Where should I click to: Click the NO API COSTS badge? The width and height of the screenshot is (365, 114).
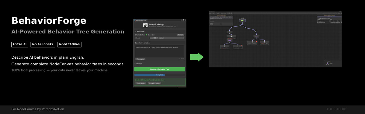[43, 44]
